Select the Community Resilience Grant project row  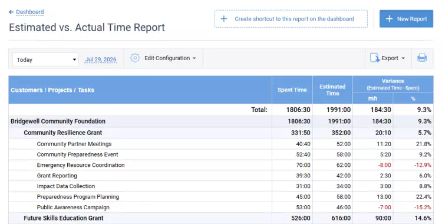[221, 133]
